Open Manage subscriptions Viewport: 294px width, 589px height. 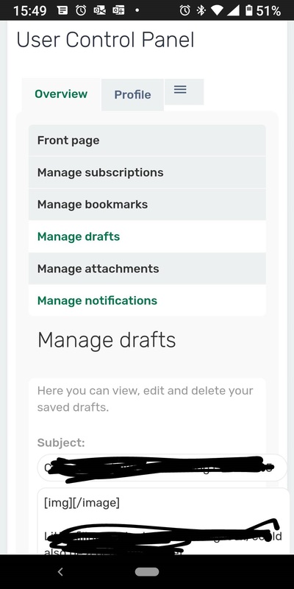click(x=147, y=172)
